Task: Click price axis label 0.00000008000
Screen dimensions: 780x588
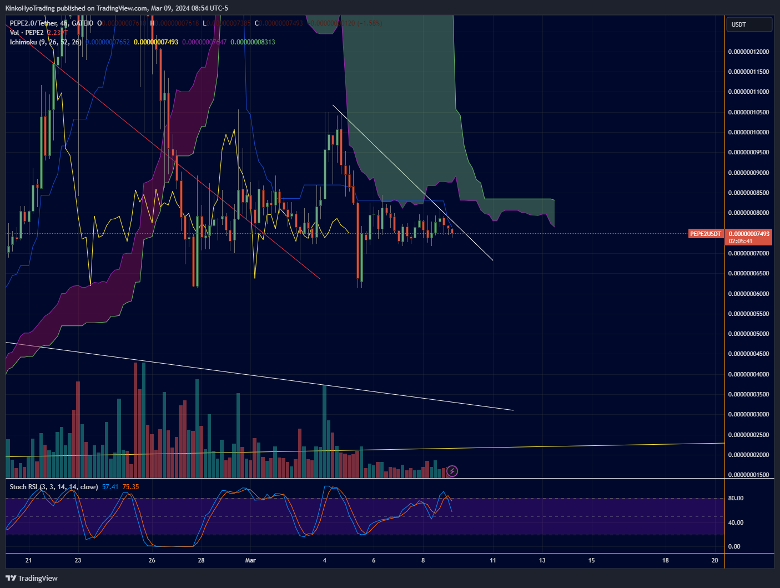Action: pyautogui.click(x=748, y=213)
